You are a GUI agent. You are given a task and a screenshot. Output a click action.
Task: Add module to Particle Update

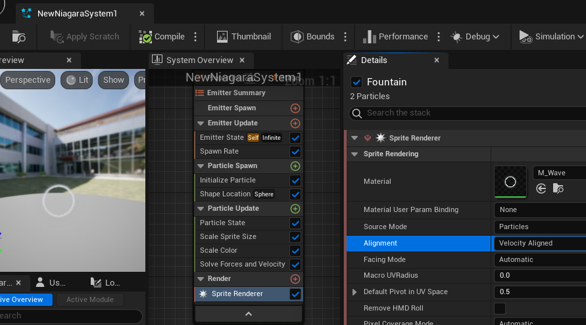tap(295, 209)
